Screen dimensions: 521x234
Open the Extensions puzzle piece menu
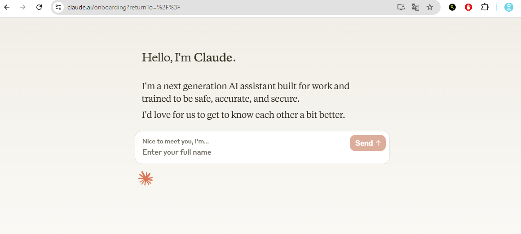[485, 7]
